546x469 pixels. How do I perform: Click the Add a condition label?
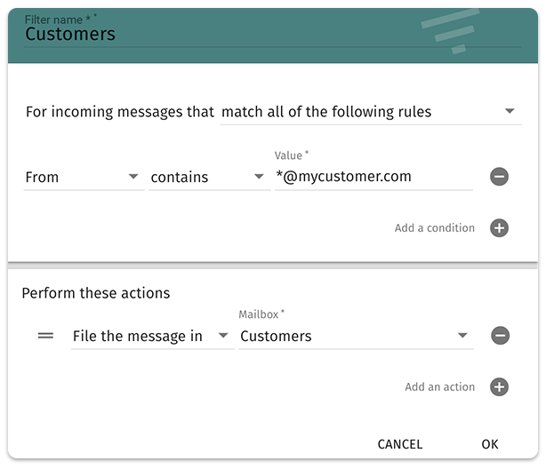(x=435, y=228)
